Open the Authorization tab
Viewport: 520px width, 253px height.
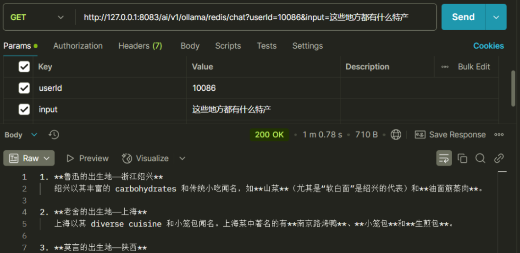click(78, 46)
